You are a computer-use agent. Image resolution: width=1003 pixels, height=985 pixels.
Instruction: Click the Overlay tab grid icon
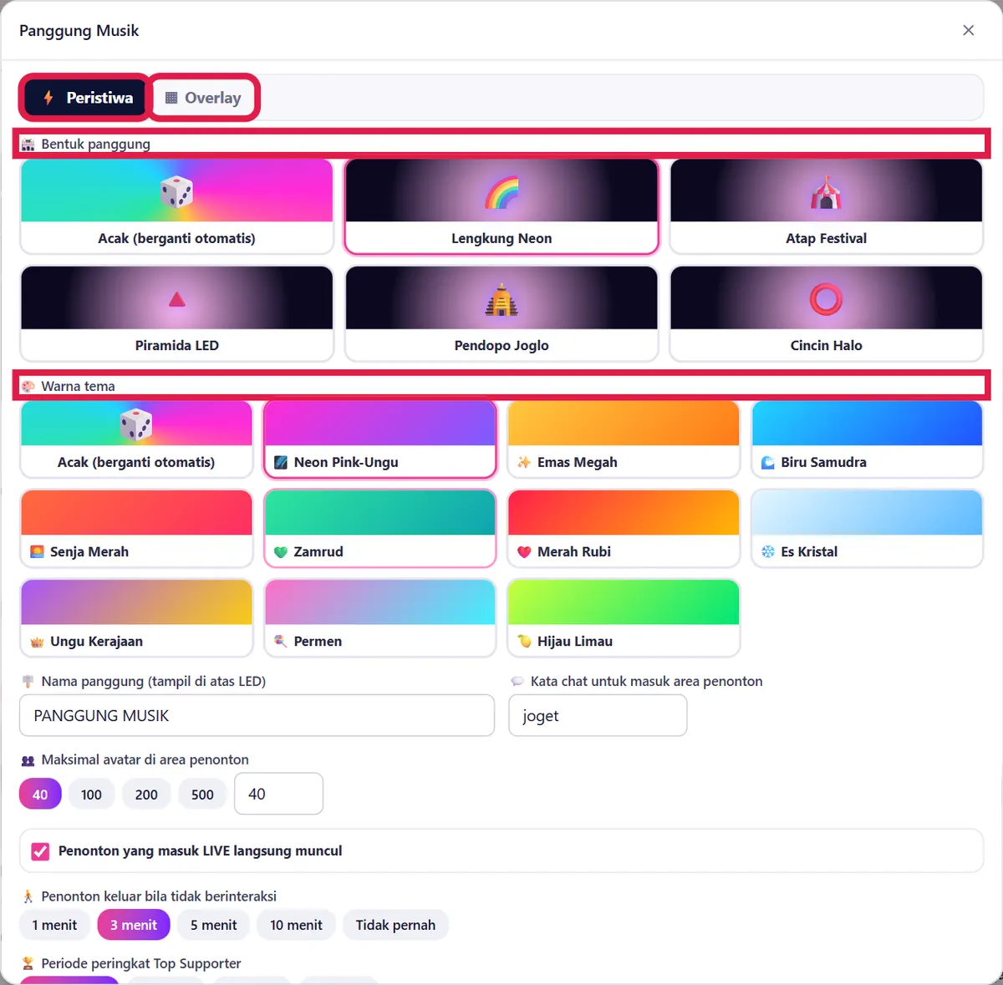click(171, 98)
